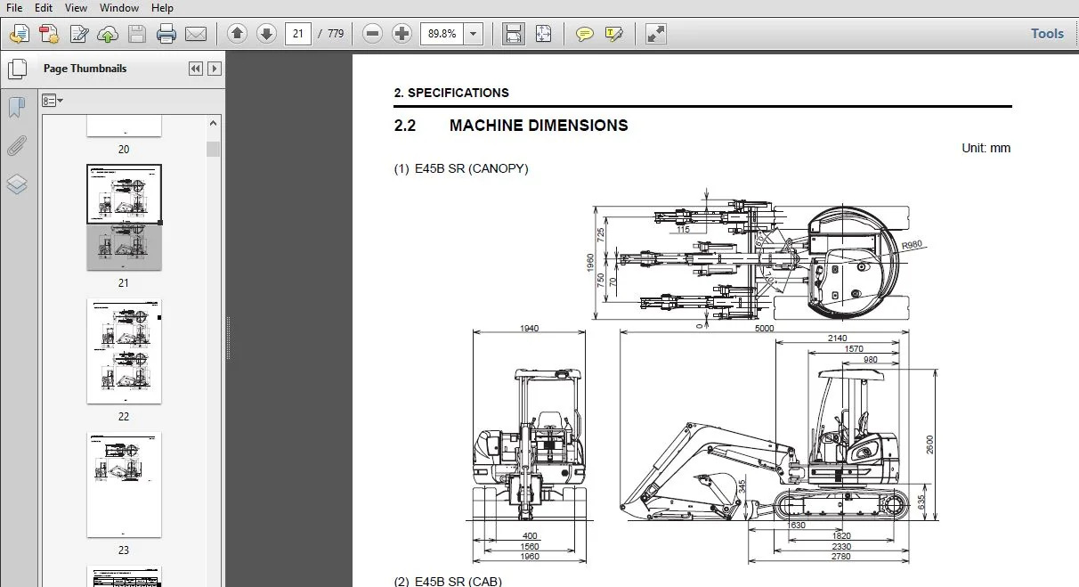This screenshot has width=1079, height=587.
Task: Click the 2.2 MACHINE DIMENSIONS heading
Action: click(511, 126)
